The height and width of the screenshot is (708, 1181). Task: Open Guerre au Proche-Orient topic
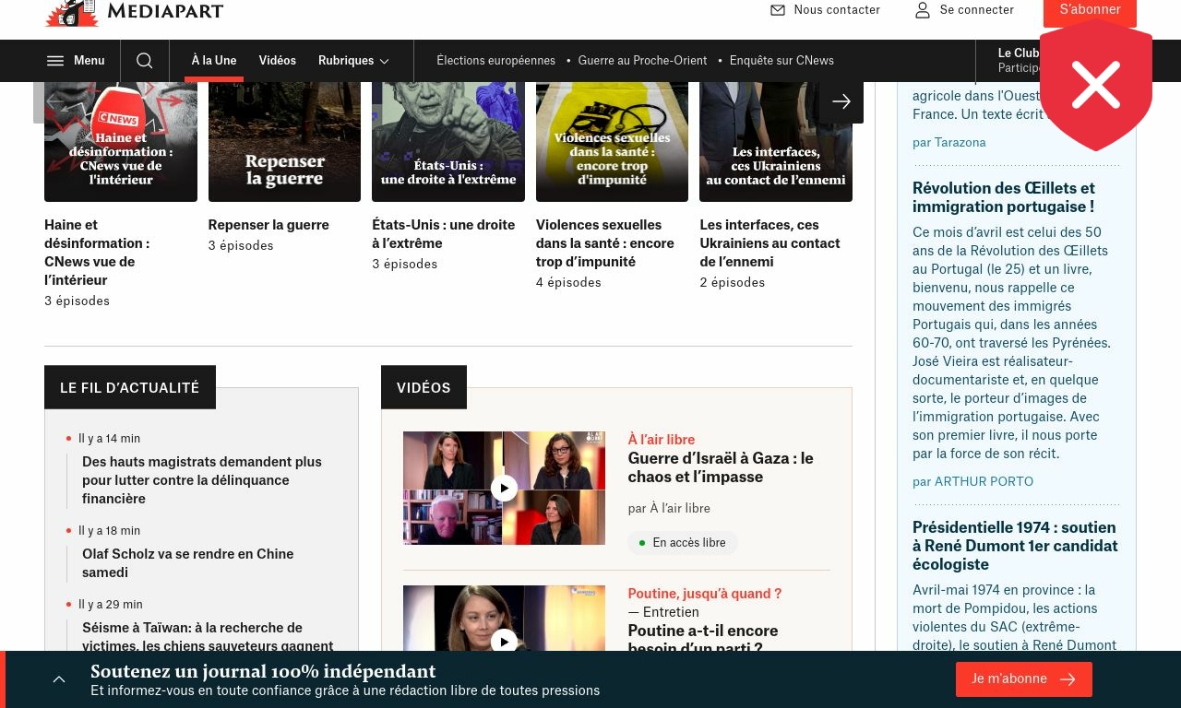tap(642, 61)
